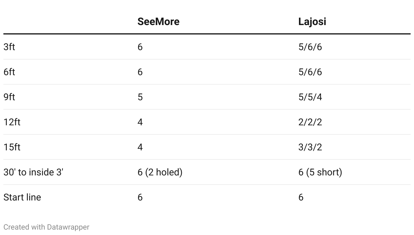Image resolution: width=414 pixels, height=235 pixels.
Task: Click SeeMore's 4 value for 12ft
Action: tap(140, 122)
